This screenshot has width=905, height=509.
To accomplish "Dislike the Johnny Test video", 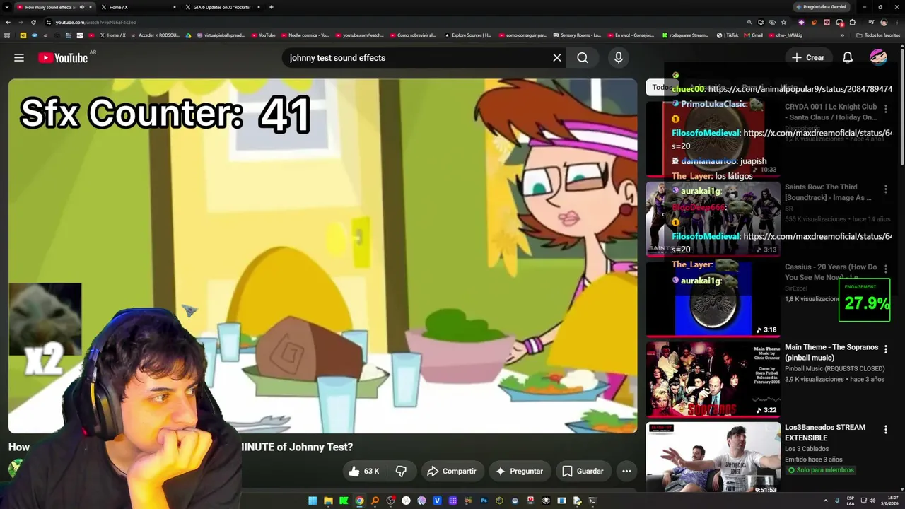I will point(401,472).
